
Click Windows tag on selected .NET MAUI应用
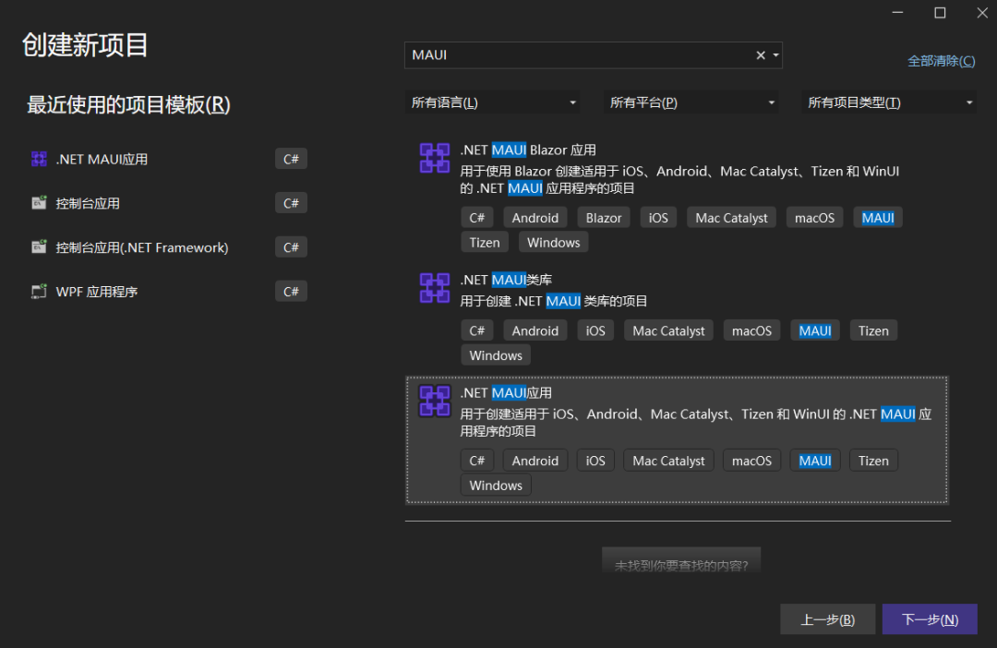tap(496, 486)
